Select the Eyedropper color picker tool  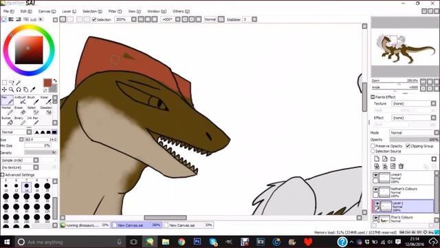point(33,90)
